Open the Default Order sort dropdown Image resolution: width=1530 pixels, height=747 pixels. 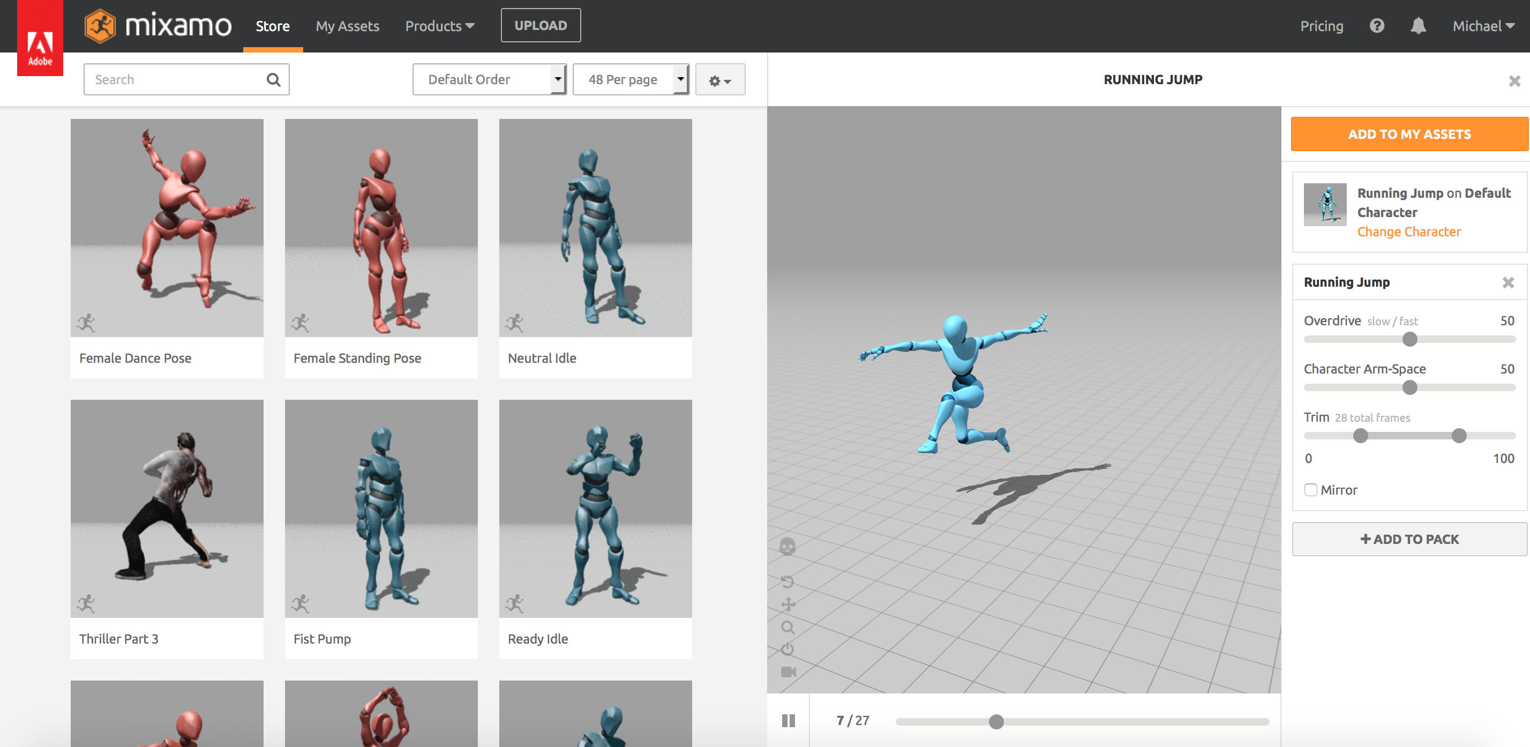(x=490, y=80)
